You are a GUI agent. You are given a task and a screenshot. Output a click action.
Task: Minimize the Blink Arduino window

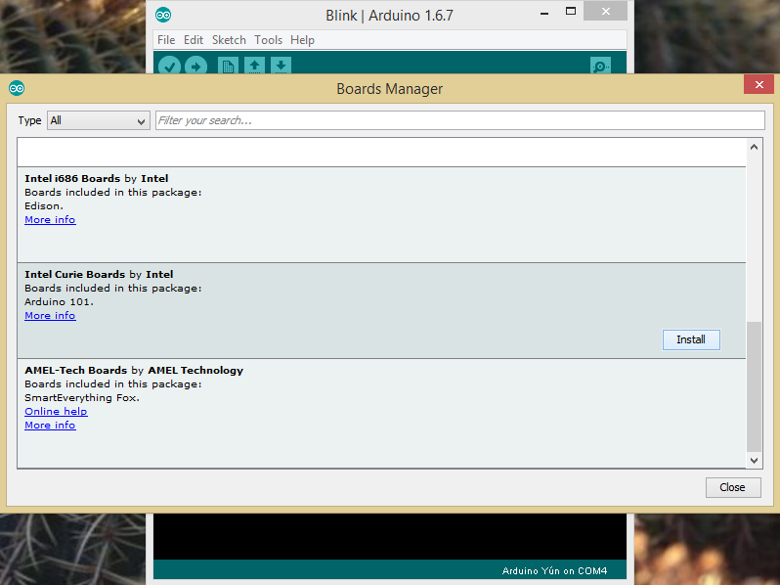[544, 13]
